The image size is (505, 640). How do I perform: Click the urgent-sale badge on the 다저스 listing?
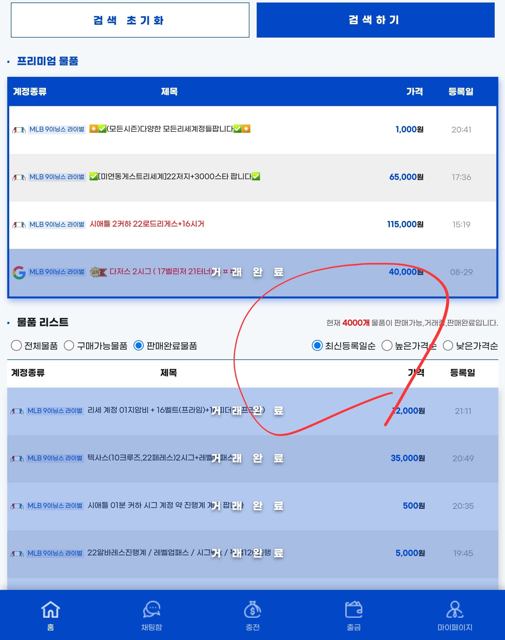coord(98,272)
